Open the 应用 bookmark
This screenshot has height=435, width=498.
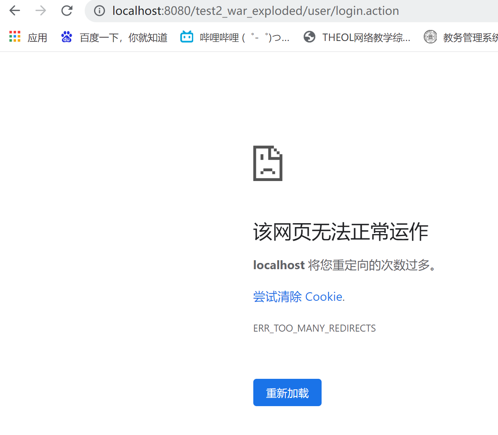37,37
